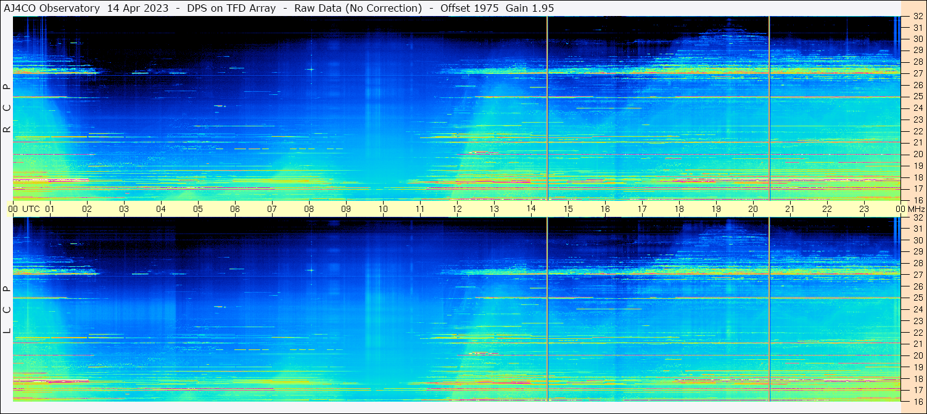Click 'Raw Data (No Correction)' header text
The image size is (927, 414).
[358, 8]
